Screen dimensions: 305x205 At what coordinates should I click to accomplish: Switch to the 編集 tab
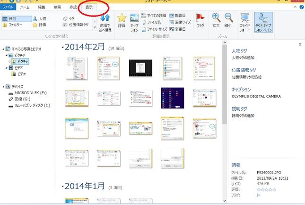pos(42,7)
